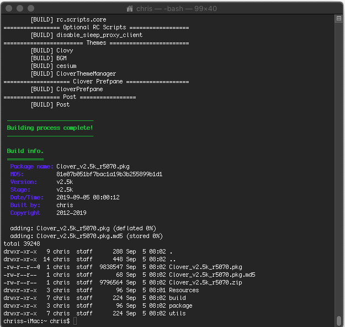
Task: Click the 'package' directory row
Action: pyautogui.click(x=98, y=305)
